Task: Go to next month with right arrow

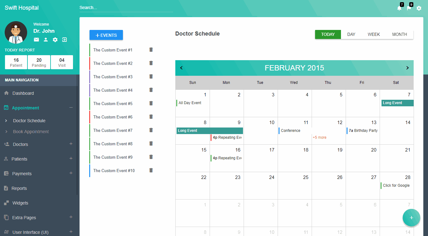Action: tap(407, 68)
